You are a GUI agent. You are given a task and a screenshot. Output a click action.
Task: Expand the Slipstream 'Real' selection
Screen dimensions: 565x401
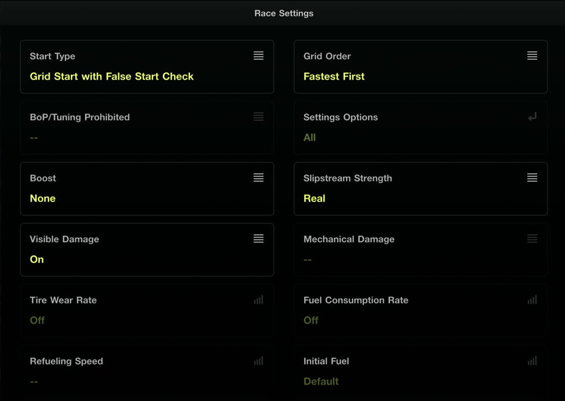point(315,199)
